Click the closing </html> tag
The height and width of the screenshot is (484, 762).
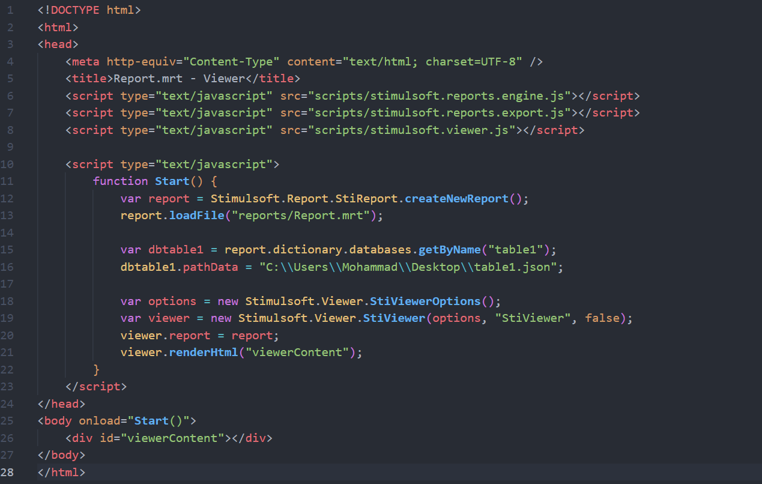(x=62, y=473)
